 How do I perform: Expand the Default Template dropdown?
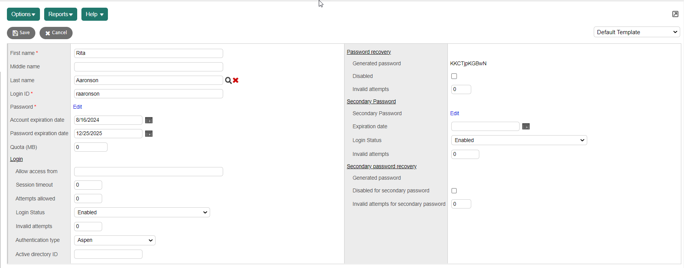pyautogui.click(x=636, y=32)
